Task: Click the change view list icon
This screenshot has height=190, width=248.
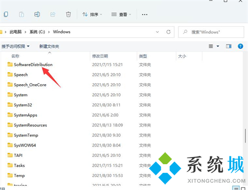Action: 211,46
